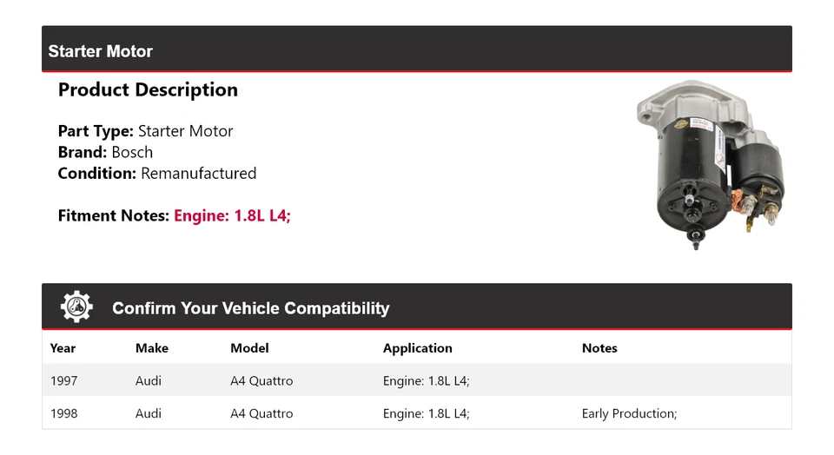834x455 pixels.
Task: Click the starter motor product image
Action: (x=710, y=165)
